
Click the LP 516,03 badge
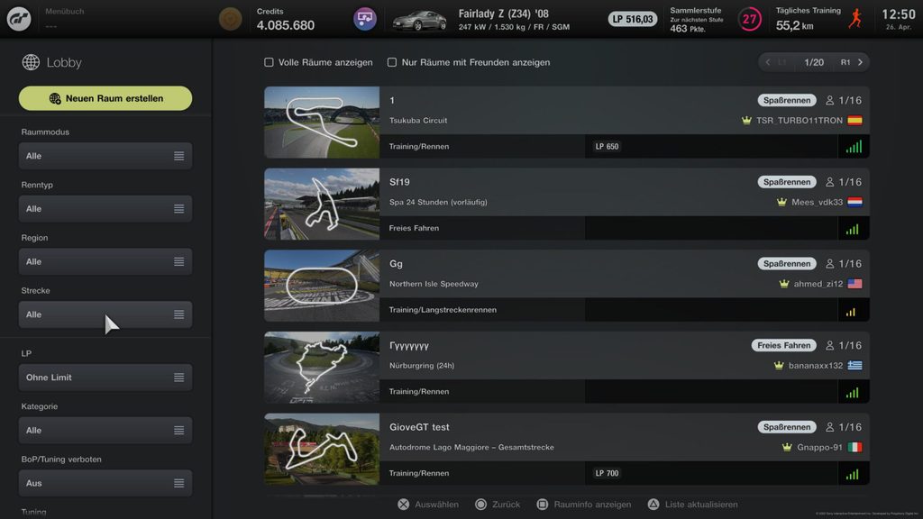point(632,19)
